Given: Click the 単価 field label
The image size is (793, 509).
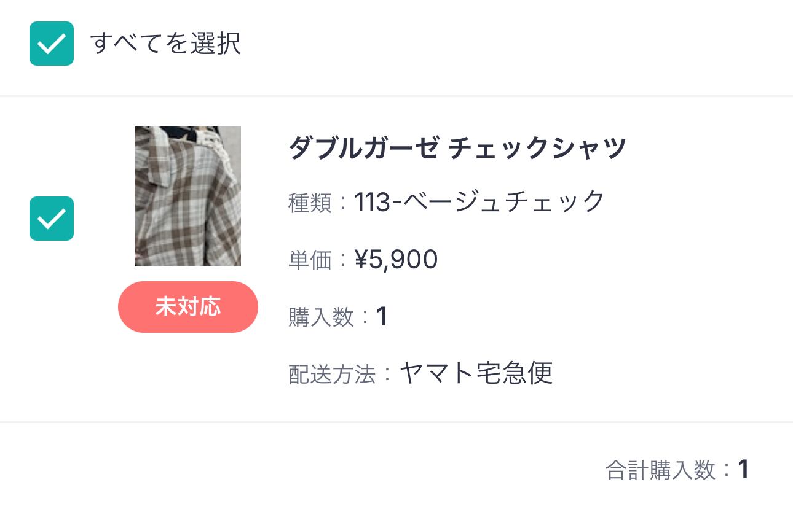Looking at the screenshot, I should point(310,260).
